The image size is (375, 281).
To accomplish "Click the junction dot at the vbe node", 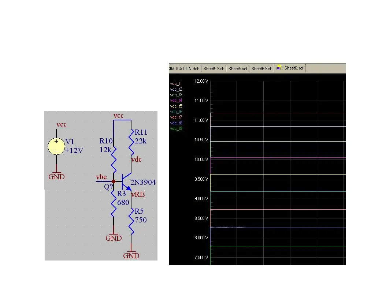I will point(114,181).
